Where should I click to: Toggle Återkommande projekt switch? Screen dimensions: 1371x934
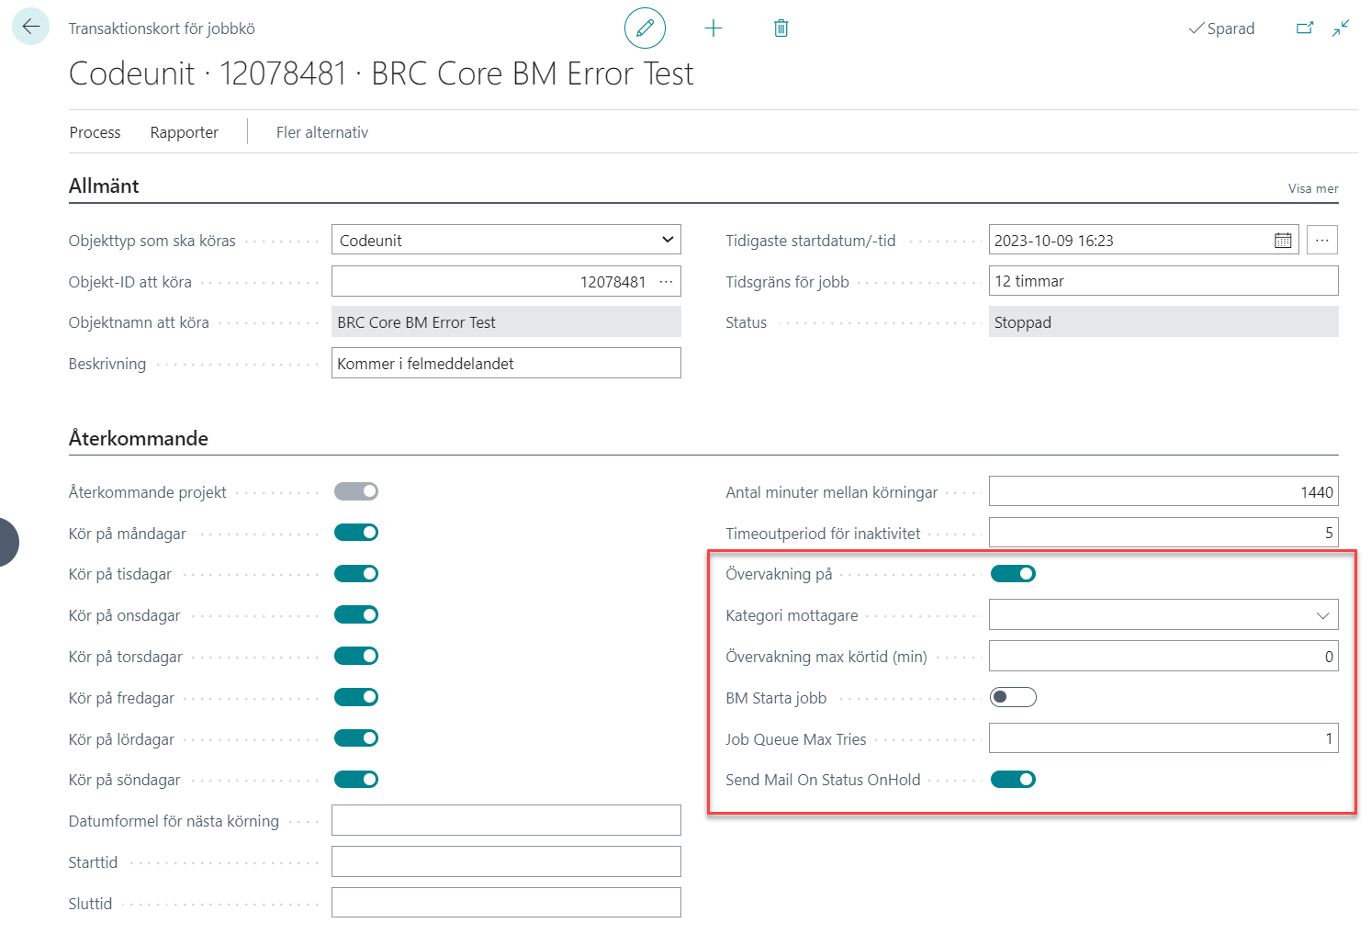[356, 491]
